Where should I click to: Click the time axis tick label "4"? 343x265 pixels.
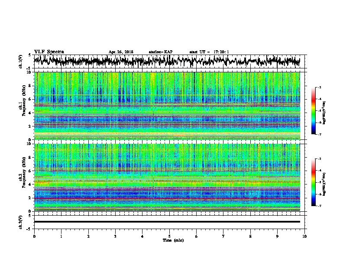coord(142,236)
